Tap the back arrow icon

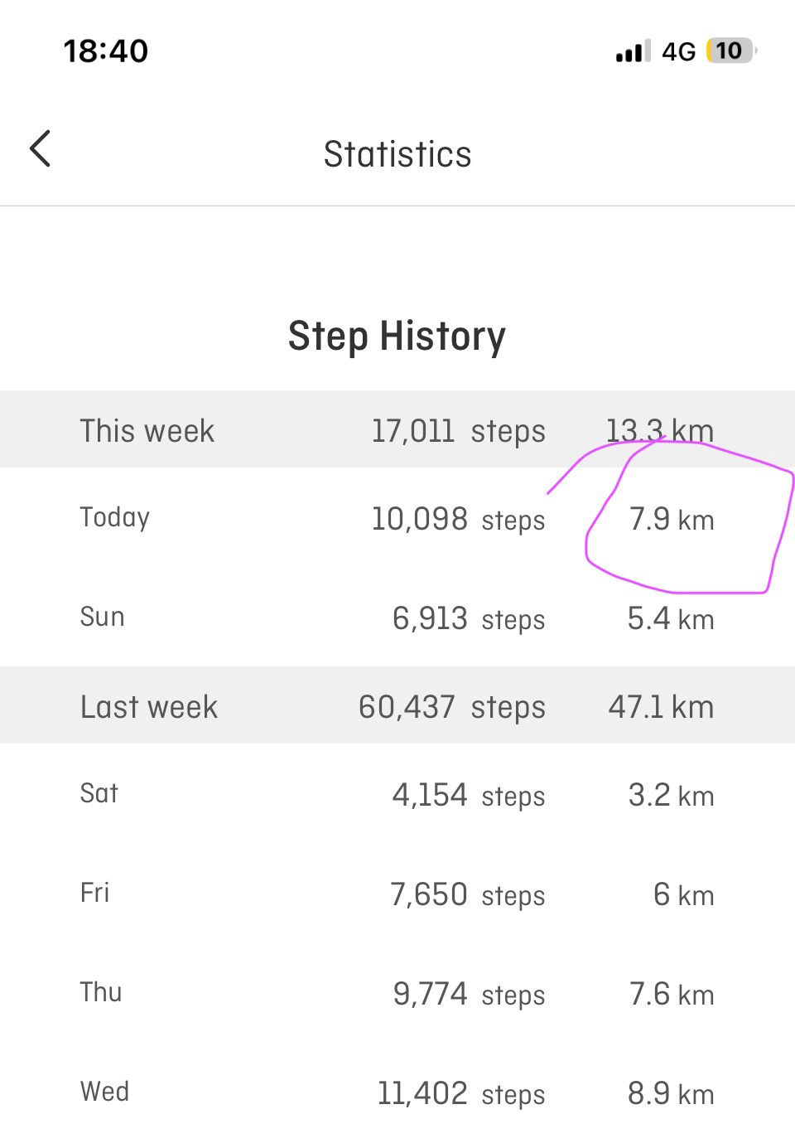[40, 149]
